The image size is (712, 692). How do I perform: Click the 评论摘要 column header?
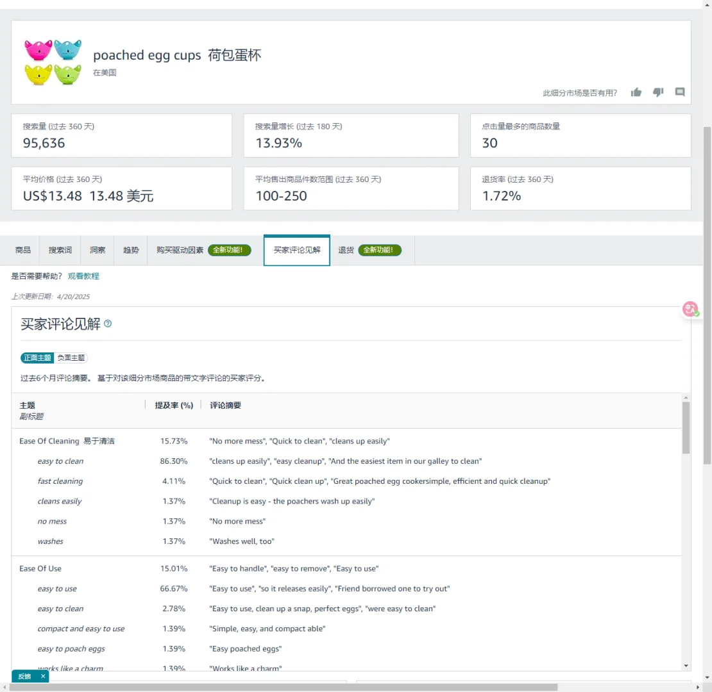(225, 406)
